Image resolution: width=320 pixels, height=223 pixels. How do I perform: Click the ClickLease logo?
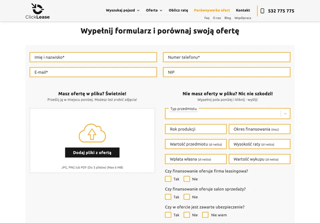click(37, 11)
